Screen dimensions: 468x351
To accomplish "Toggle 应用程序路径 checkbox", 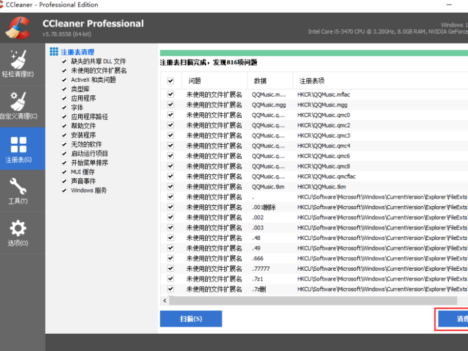I will (x=64, y=117).
